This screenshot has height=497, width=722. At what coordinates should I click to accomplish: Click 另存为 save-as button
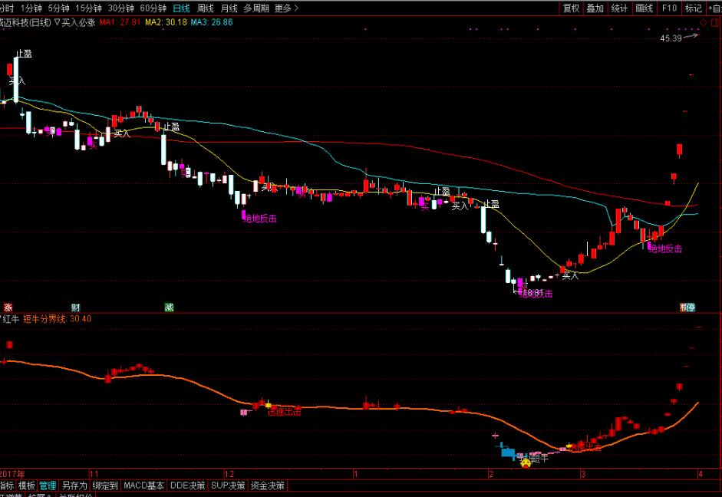tap(74, 485)
